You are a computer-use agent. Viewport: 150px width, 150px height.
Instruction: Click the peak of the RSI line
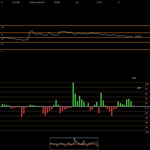pos(32,30)
